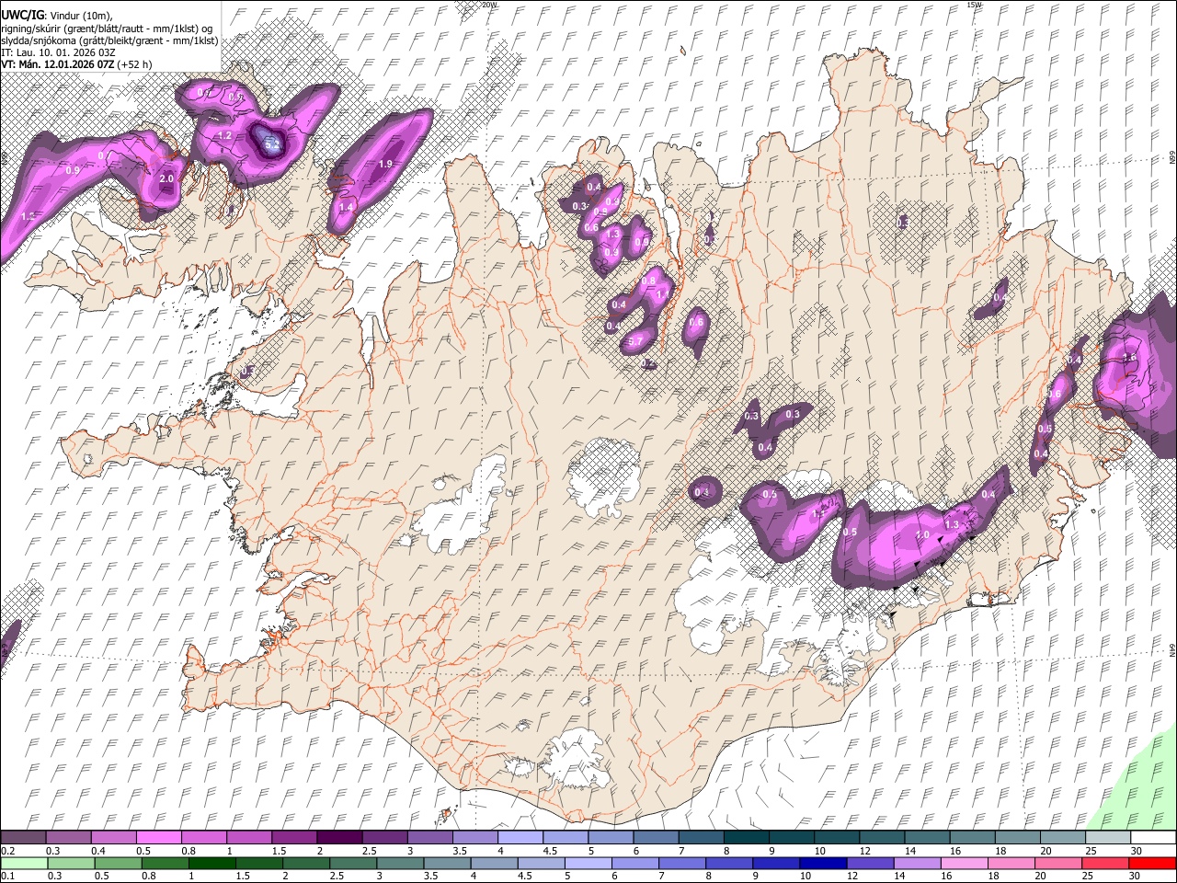Click the 2.0 snowfall value on the map

166,178
